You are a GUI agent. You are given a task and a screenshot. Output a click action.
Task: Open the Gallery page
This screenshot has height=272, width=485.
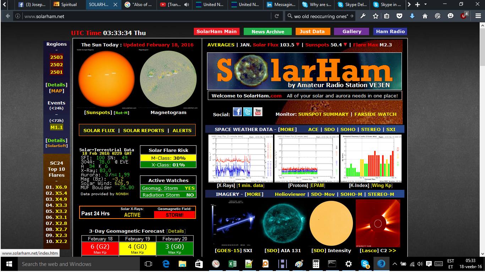click(352, 32)
